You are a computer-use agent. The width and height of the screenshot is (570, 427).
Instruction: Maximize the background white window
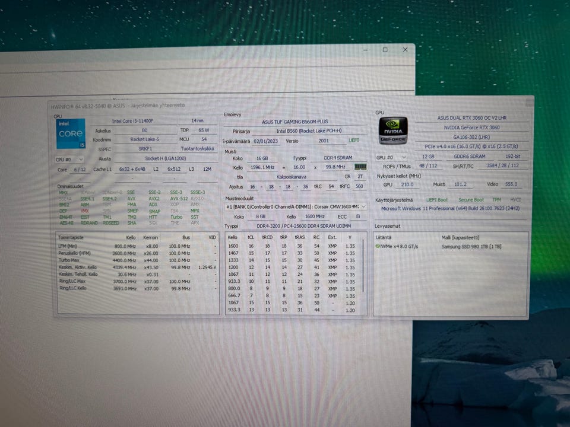click(x=385, y=50)
